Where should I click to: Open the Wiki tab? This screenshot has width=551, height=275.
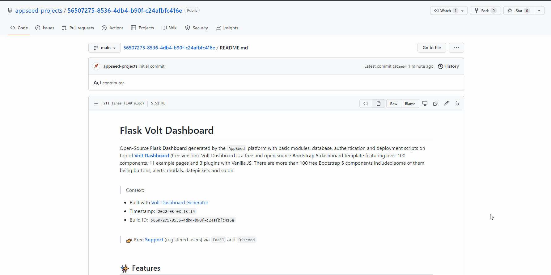[170, 28]
